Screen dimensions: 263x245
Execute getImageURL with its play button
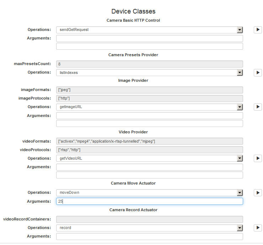coord(258,107)
